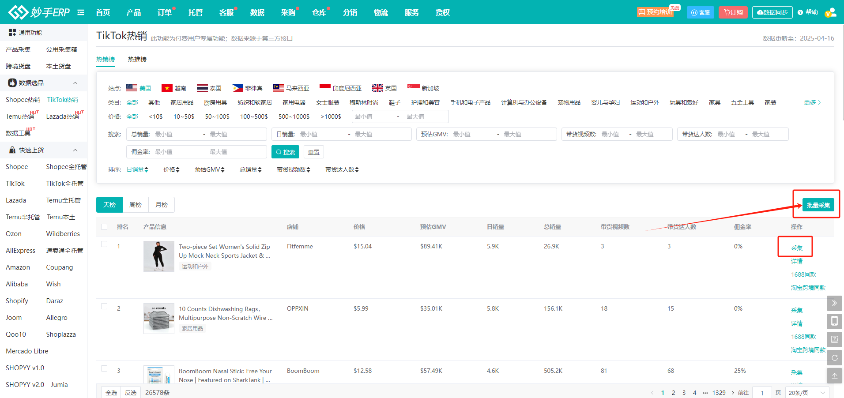Sort by 预估GMV
Viewport: 844px width, 398px height.
tap(210, 169)
